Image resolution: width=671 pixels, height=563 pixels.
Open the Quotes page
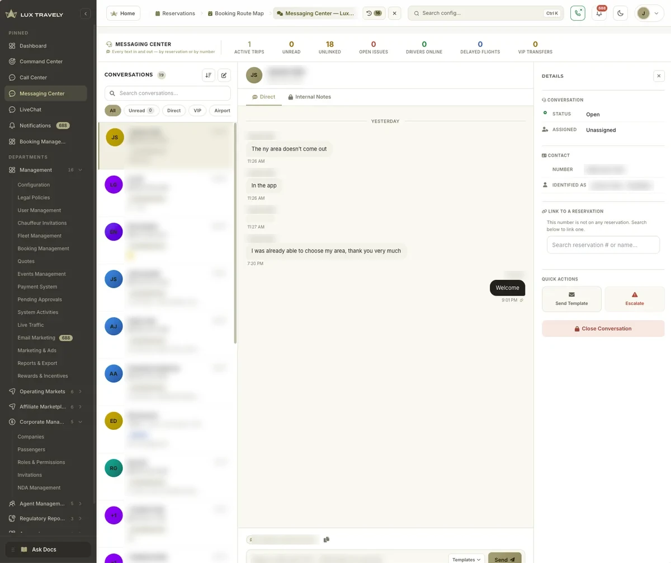click(26, 261)
